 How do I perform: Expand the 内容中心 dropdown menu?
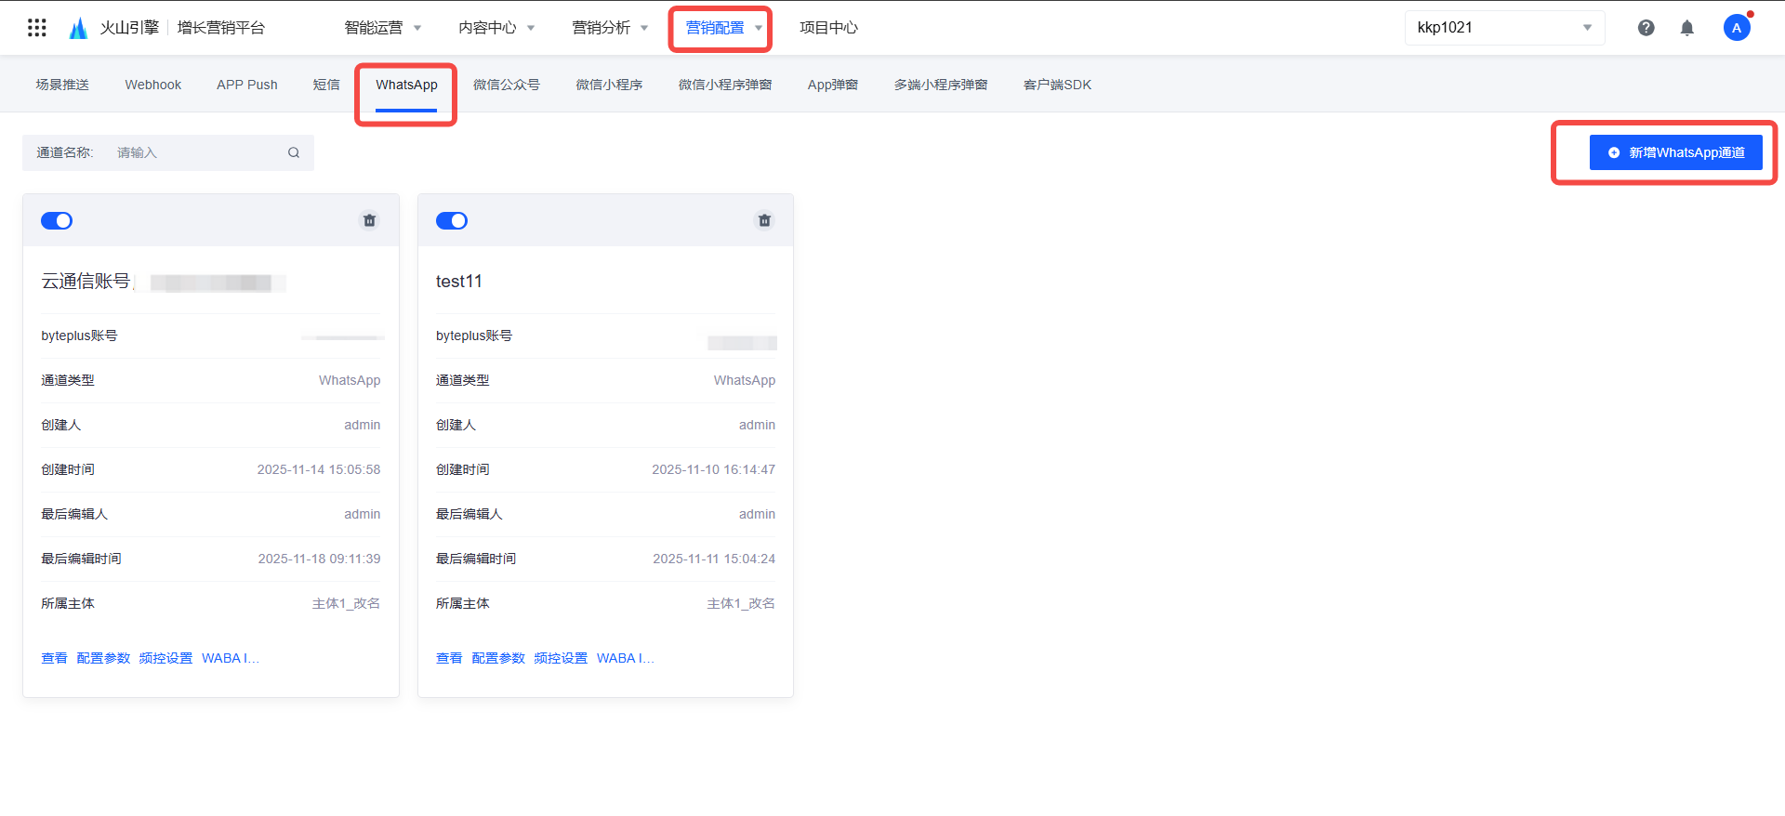[496, 28]
